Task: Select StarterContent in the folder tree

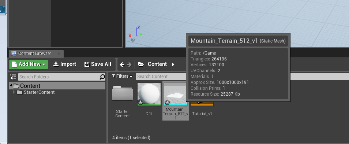Action: point(39,92)
